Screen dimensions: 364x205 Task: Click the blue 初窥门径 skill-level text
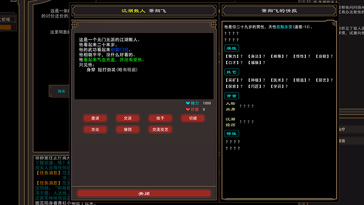pyautogui.click(x=120, y=50)
